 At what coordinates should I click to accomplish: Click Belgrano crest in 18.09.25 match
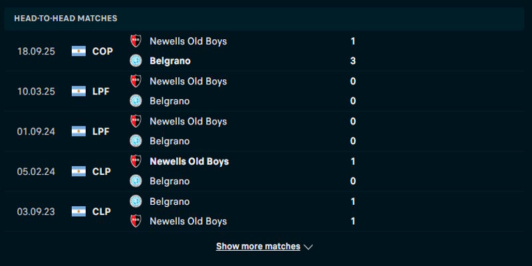pyautogui.click(x=136, y=61)
